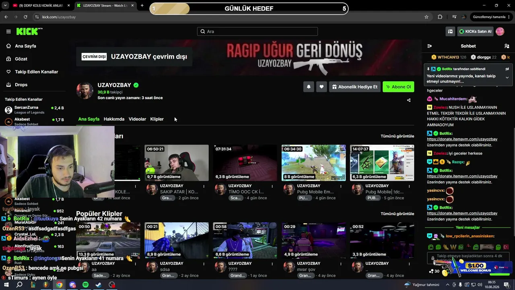Open OBS Studio from taskbar
The image size is (515, 290).
(x=112, y=285)
